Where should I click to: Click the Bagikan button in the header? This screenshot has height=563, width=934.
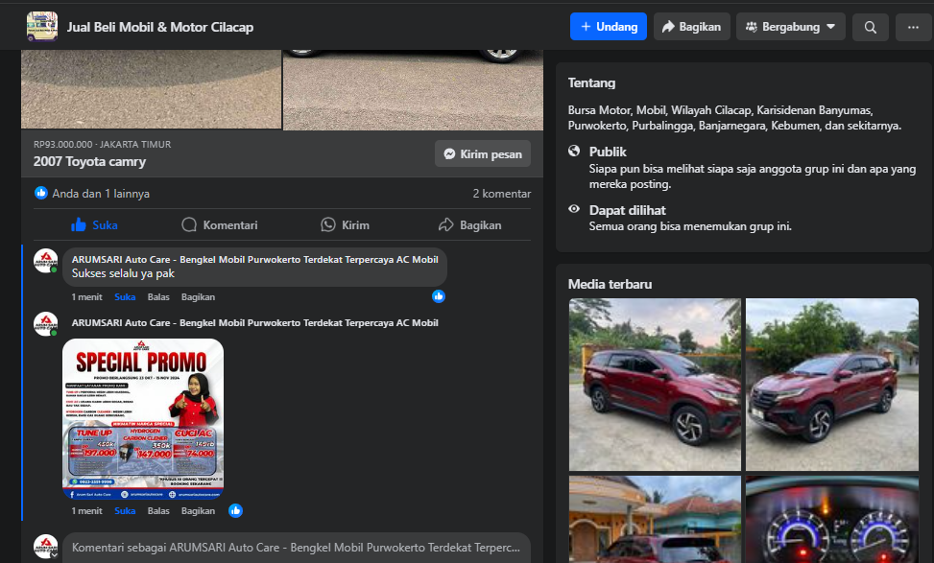(x=691, y=27)
